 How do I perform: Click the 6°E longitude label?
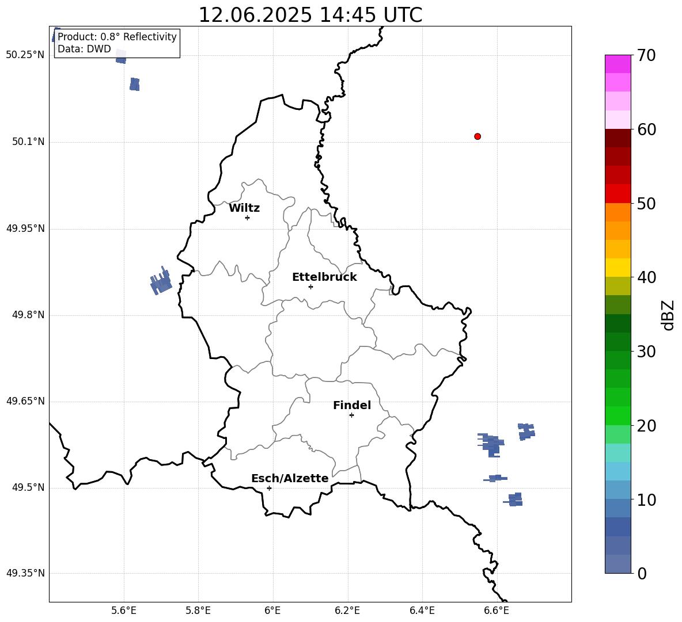tap(272, 610)
